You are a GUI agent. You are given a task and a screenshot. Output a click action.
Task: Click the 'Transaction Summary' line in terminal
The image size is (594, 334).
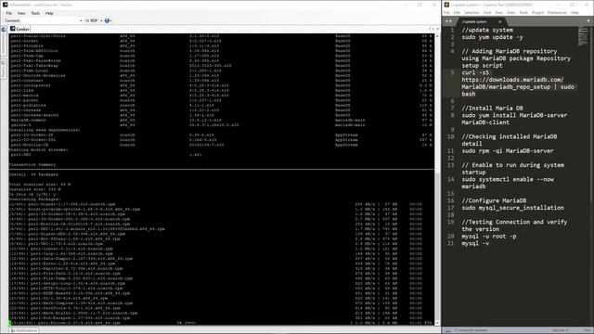click(x=32, y=165)
